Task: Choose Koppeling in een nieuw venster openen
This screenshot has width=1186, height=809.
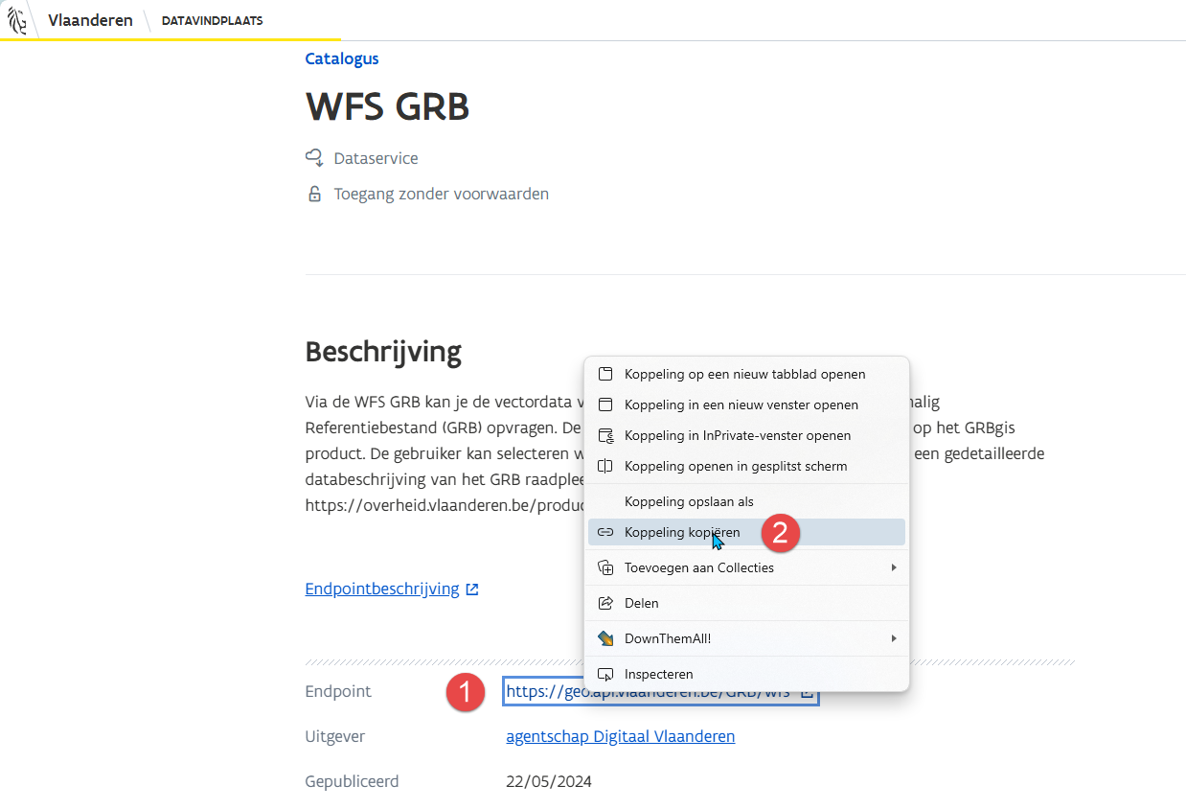Action: coord(746,404)
